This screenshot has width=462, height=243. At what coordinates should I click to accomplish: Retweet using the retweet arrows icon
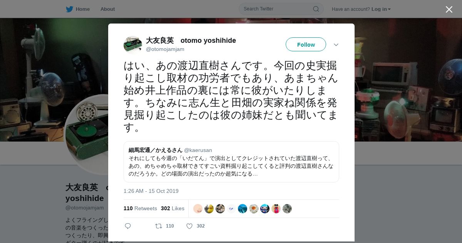159,226
